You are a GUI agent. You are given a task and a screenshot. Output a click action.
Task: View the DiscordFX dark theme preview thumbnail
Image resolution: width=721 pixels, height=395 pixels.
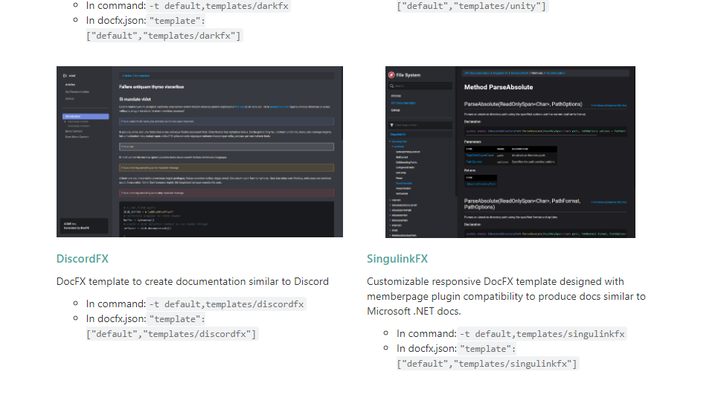(199, 152)
